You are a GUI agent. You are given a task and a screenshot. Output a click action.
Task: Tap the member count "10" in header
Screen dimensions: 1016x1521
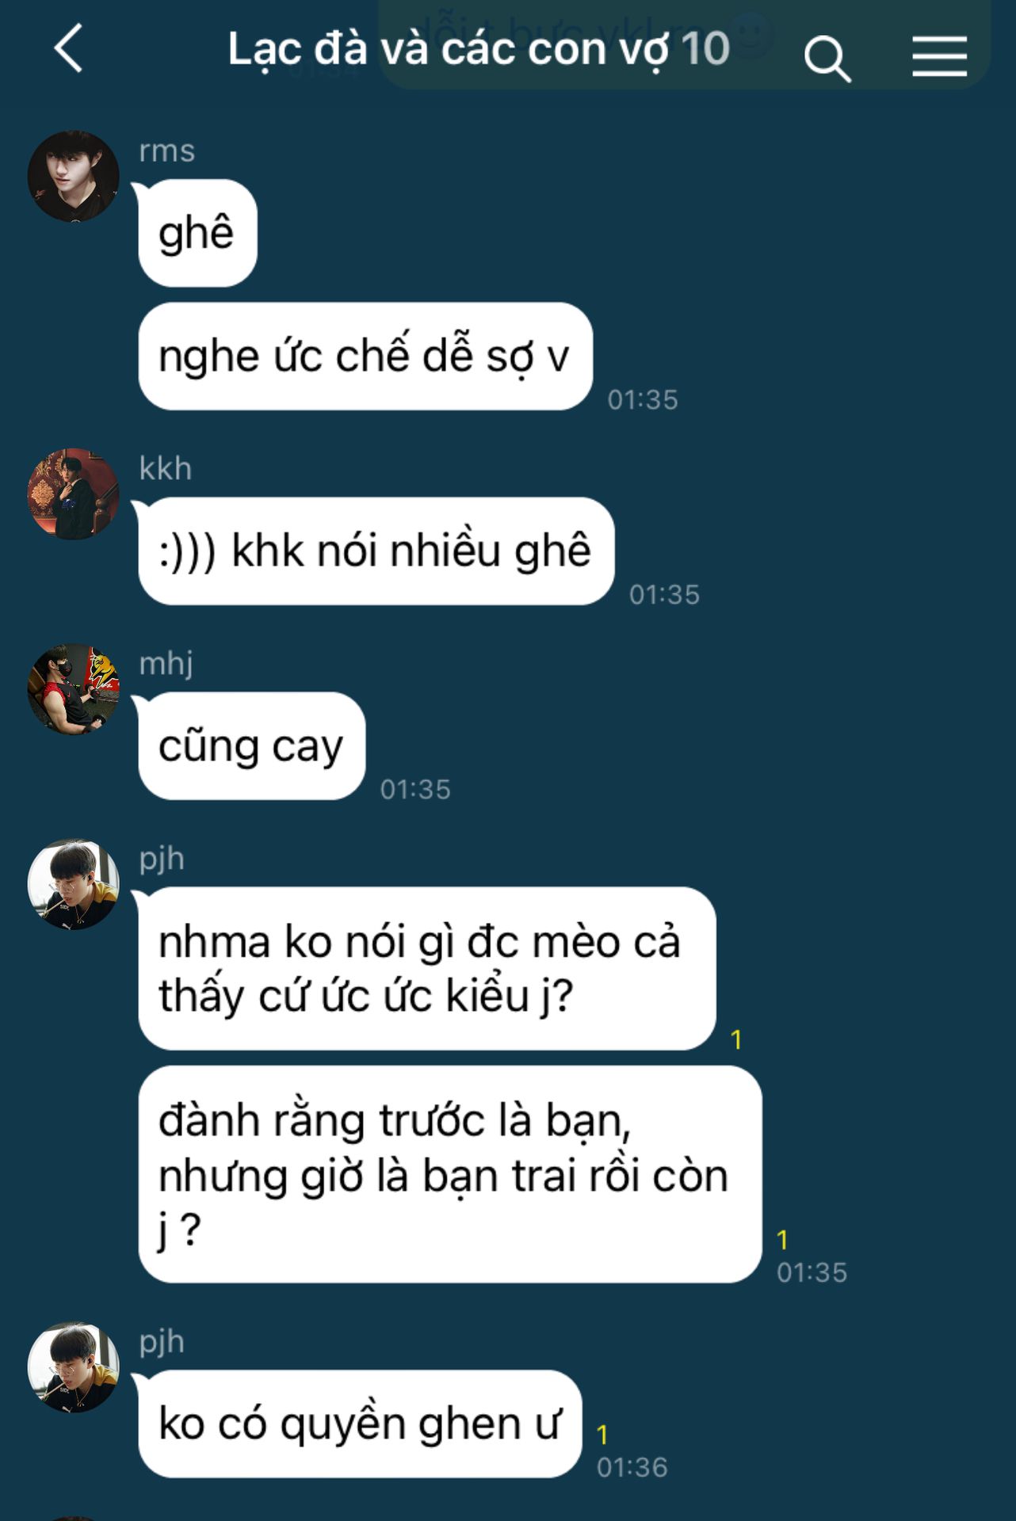coord(705,49)
